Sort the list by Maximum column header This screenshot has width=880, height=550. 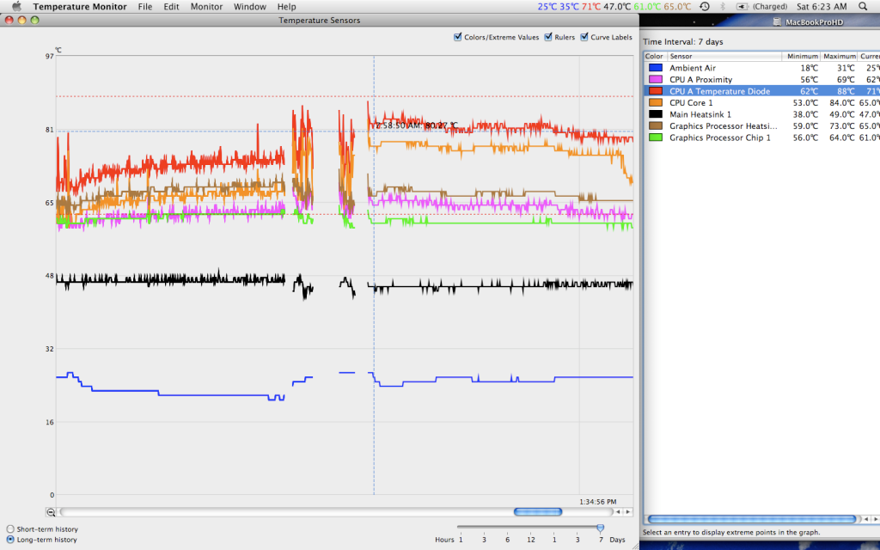click(x=840, y=56)
